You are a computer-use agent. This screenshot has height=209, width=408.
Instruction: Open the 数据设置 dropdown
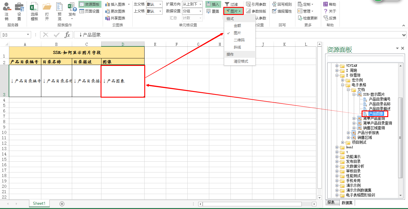click(192, 11)
